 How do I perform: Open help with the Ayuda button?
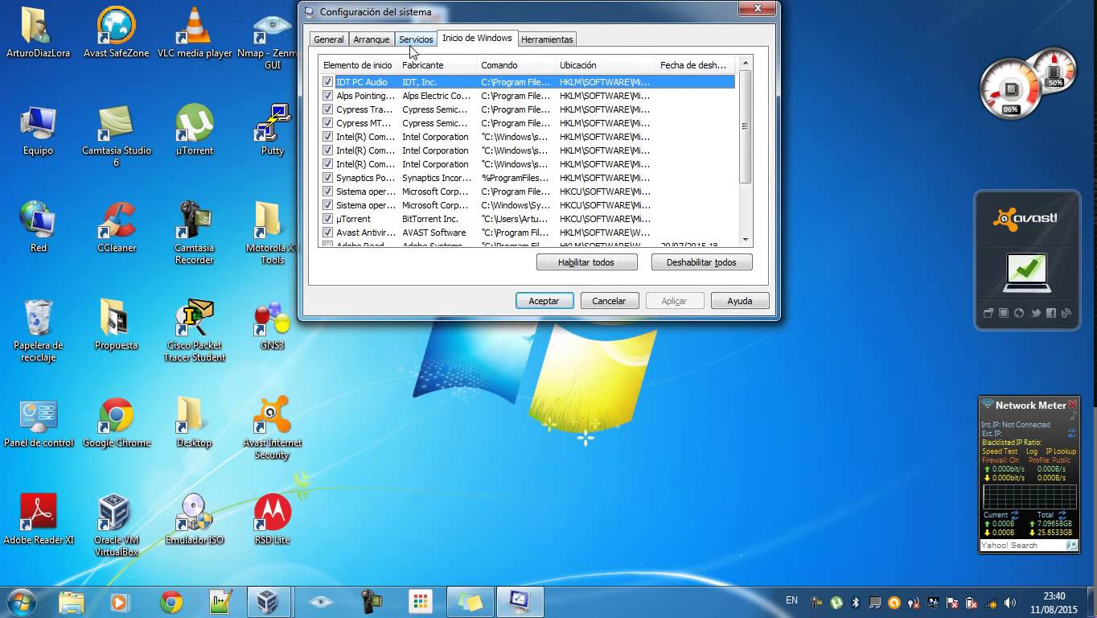pyautogui.click(x=740, y=301)
